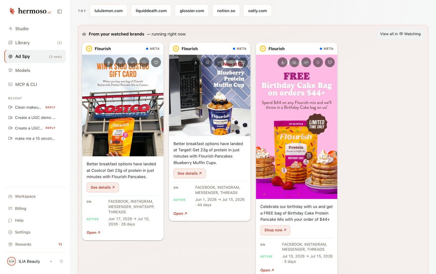Download the Birthday Cake Bag ad
Screen dimensions: 436x274
[x=282, y=62]
